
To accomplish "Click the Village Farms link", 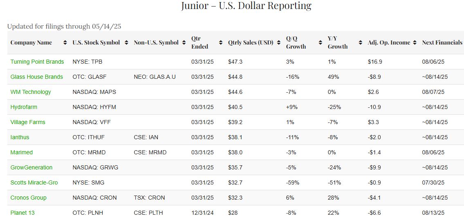I will tap(28, 122).
